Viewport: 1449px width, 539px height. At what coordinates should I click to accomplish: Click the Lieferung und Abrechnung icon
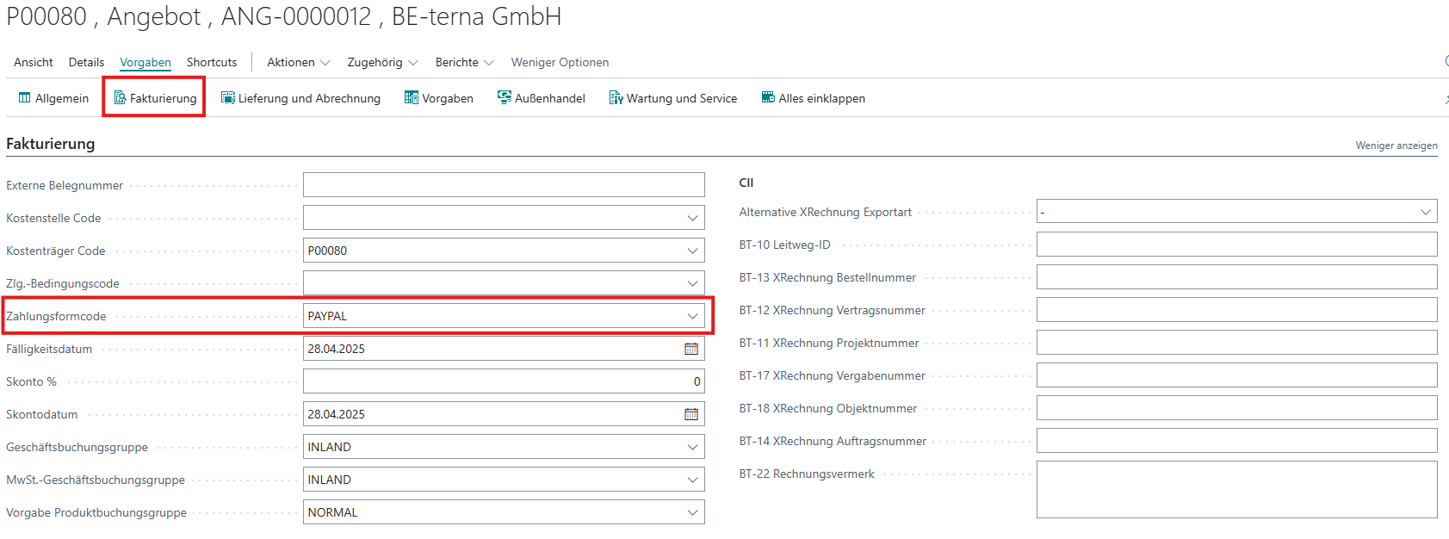228,98
